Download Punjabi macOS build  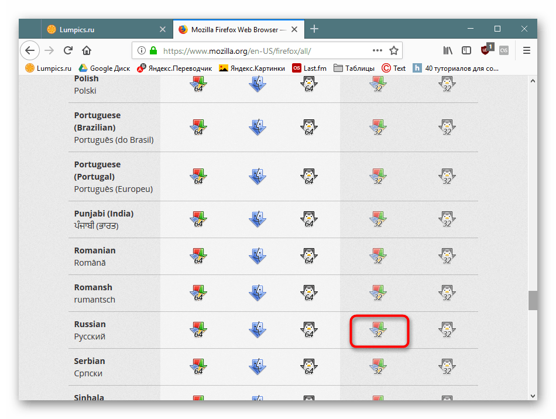click(x=258, y=219)
